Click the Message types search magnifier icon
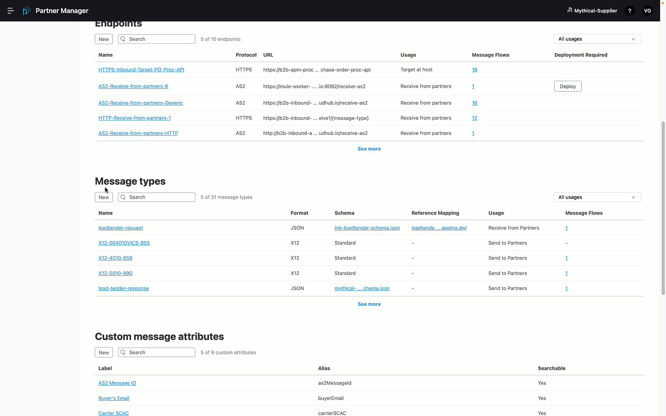 click(x=123, y=197)
